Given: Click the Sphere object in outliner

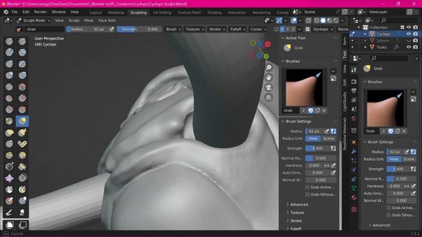Looking at the screenshot, I should [382, 41].
